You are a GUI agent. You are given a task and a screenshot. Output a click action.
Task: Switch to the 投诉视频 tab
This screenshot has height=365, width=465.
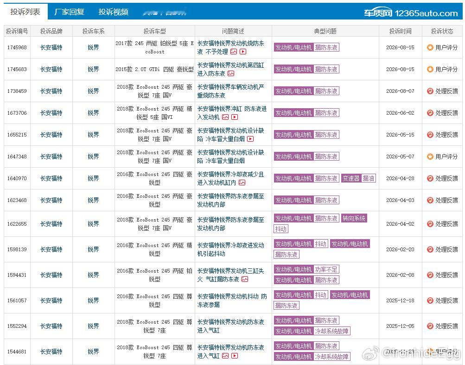click(x=113, y=12)
